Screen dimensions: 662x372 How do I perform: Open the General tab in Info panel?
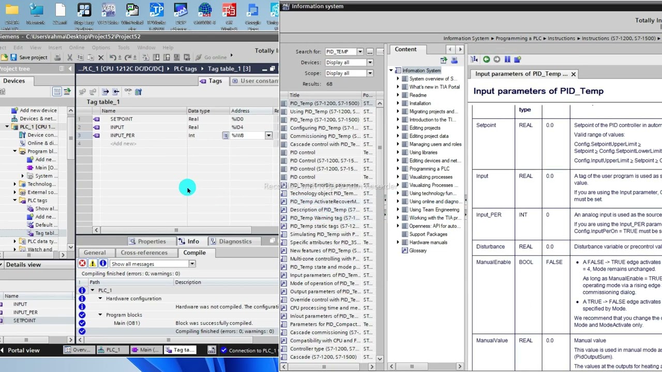tap(95, 253)
